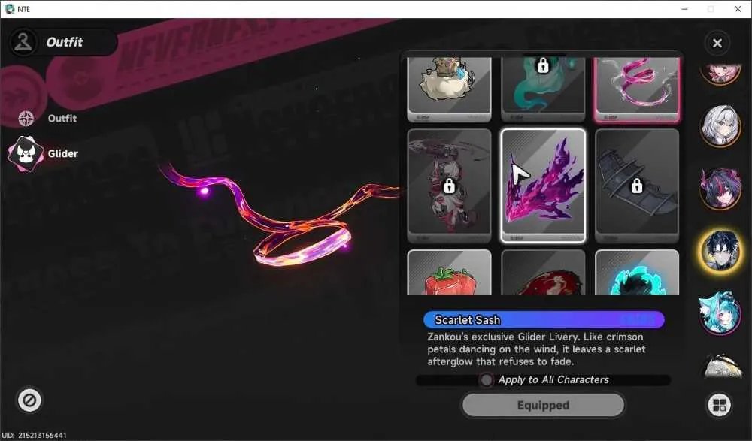The width and height of the screenshot is (752, 441).
Task: Switch to the Outfit tab in the sidebar
Action: point(48,119)
